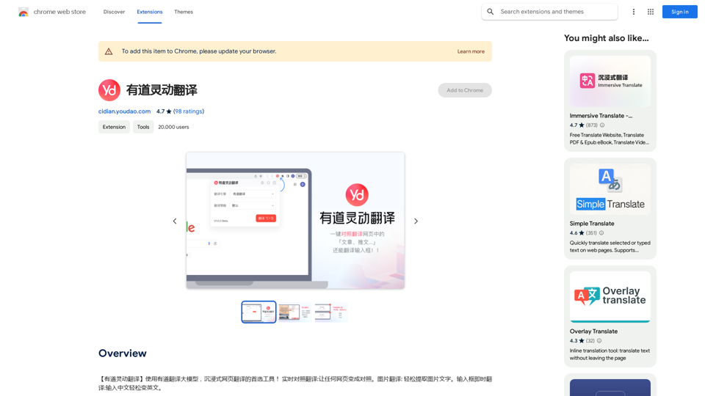
Task: Open the Google apps grid
Action: (651, 12)
